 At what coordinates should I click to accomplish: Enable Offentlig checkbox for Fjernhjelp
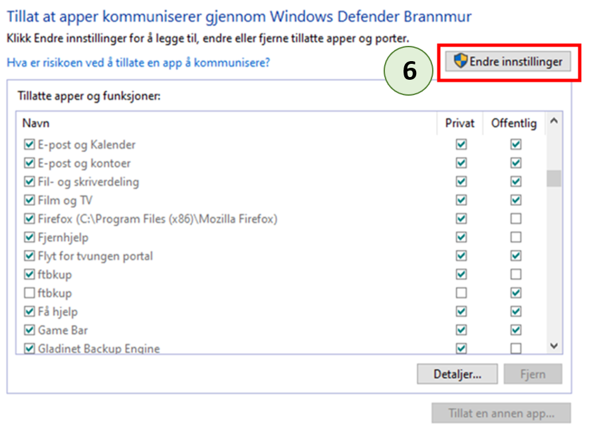515,237
